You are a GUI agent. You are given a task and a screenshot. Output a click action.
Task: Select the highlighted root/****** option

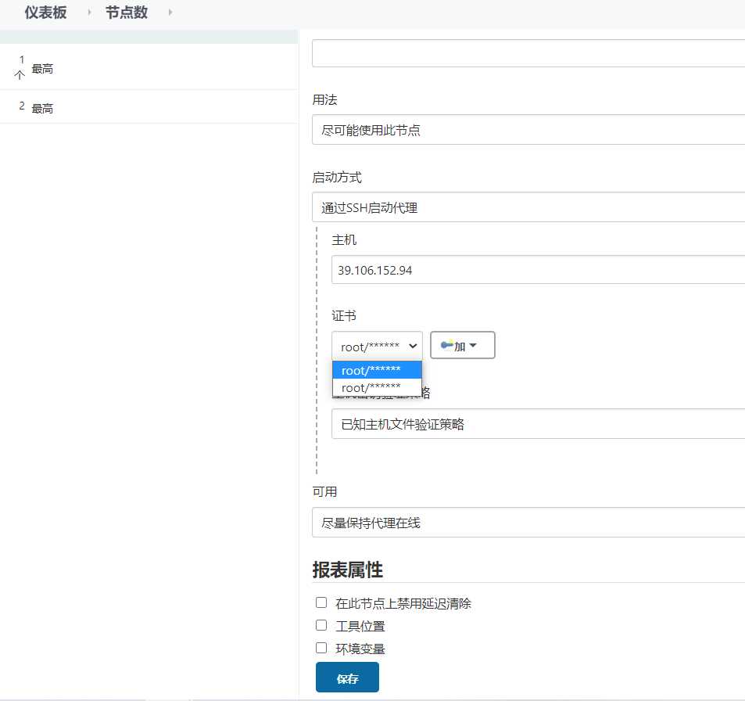pos(377,370)
